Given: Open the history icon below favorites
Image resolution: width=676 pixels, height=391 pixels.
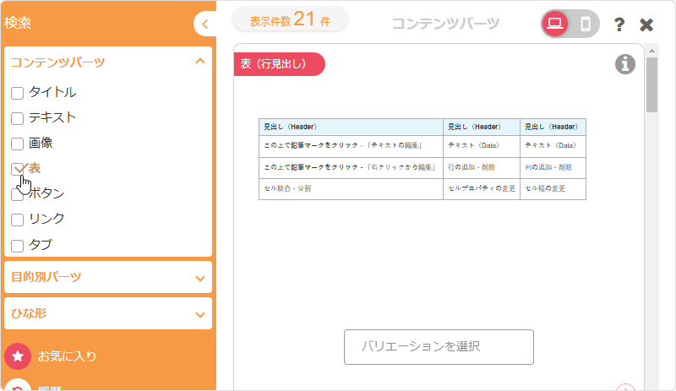Looking at the screenshot, I should tap(18, 385).
